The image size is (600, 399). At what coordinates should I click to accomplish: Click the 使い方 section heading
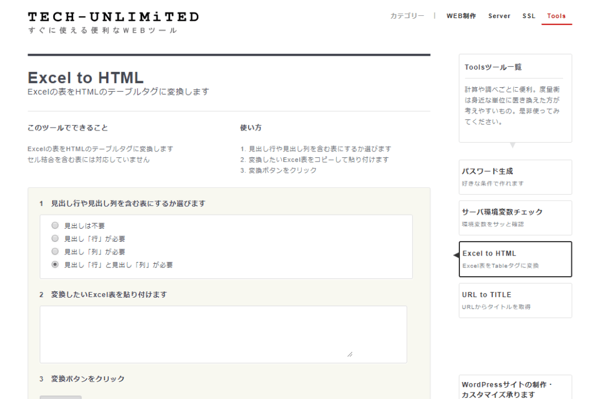coord(251,128)
